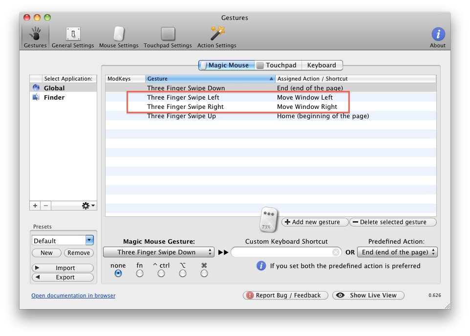Image resolution: width=470 pixels, height=336 pixels.
Task: Clear the custom keyboard shortcut field
Action: tap(336, 252)
